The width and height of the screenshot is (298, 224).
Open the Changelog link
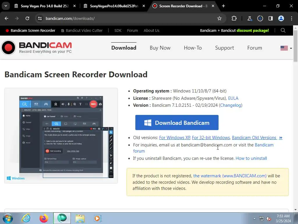(x=230, y=105)
